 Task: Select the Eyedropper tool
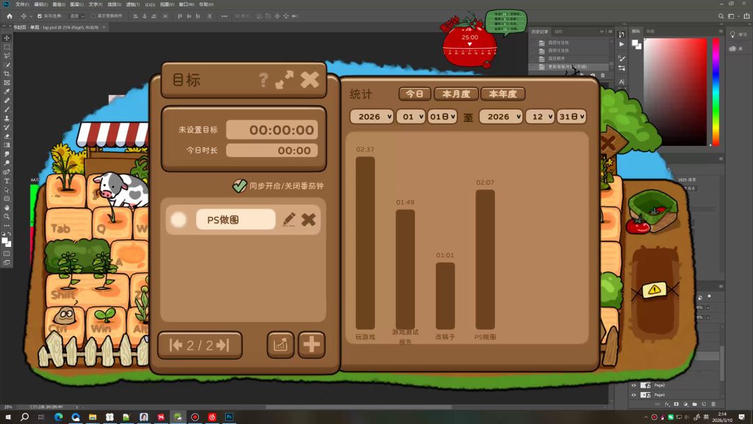[x=7, y=91]
